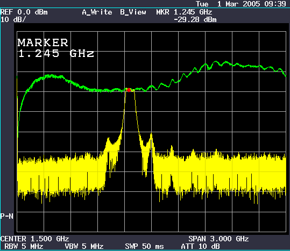Select the REF 0.0 dBm readout
290x251 pixels.
[x=24, y=12]
